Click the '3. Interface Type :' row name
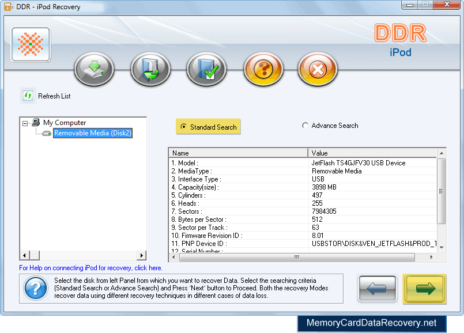 tap(196, 179)
